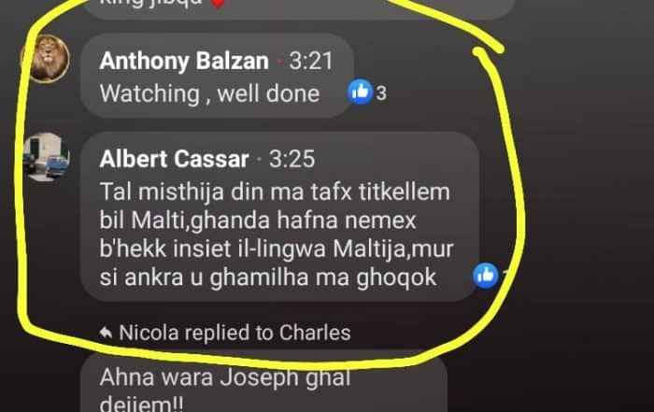The height and width of the screenshot is (412, 654).
Task: Click the name Charles in reply notice
Action: (315, 333)
